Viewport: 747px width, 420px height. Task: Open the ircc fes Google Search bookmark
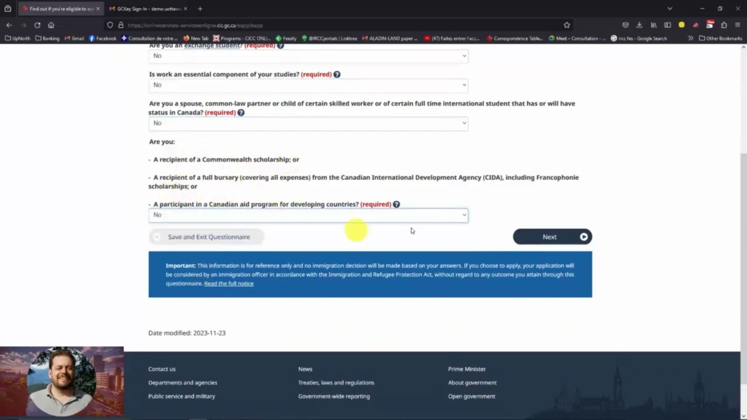tap(638, 38)
